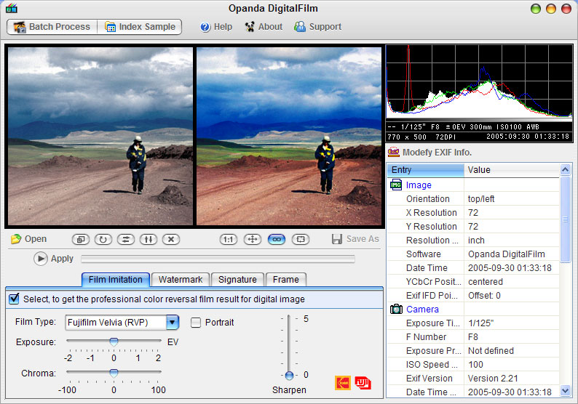Switch to the Film Imitation tab

pyautogui.click(x=115, y=280)
